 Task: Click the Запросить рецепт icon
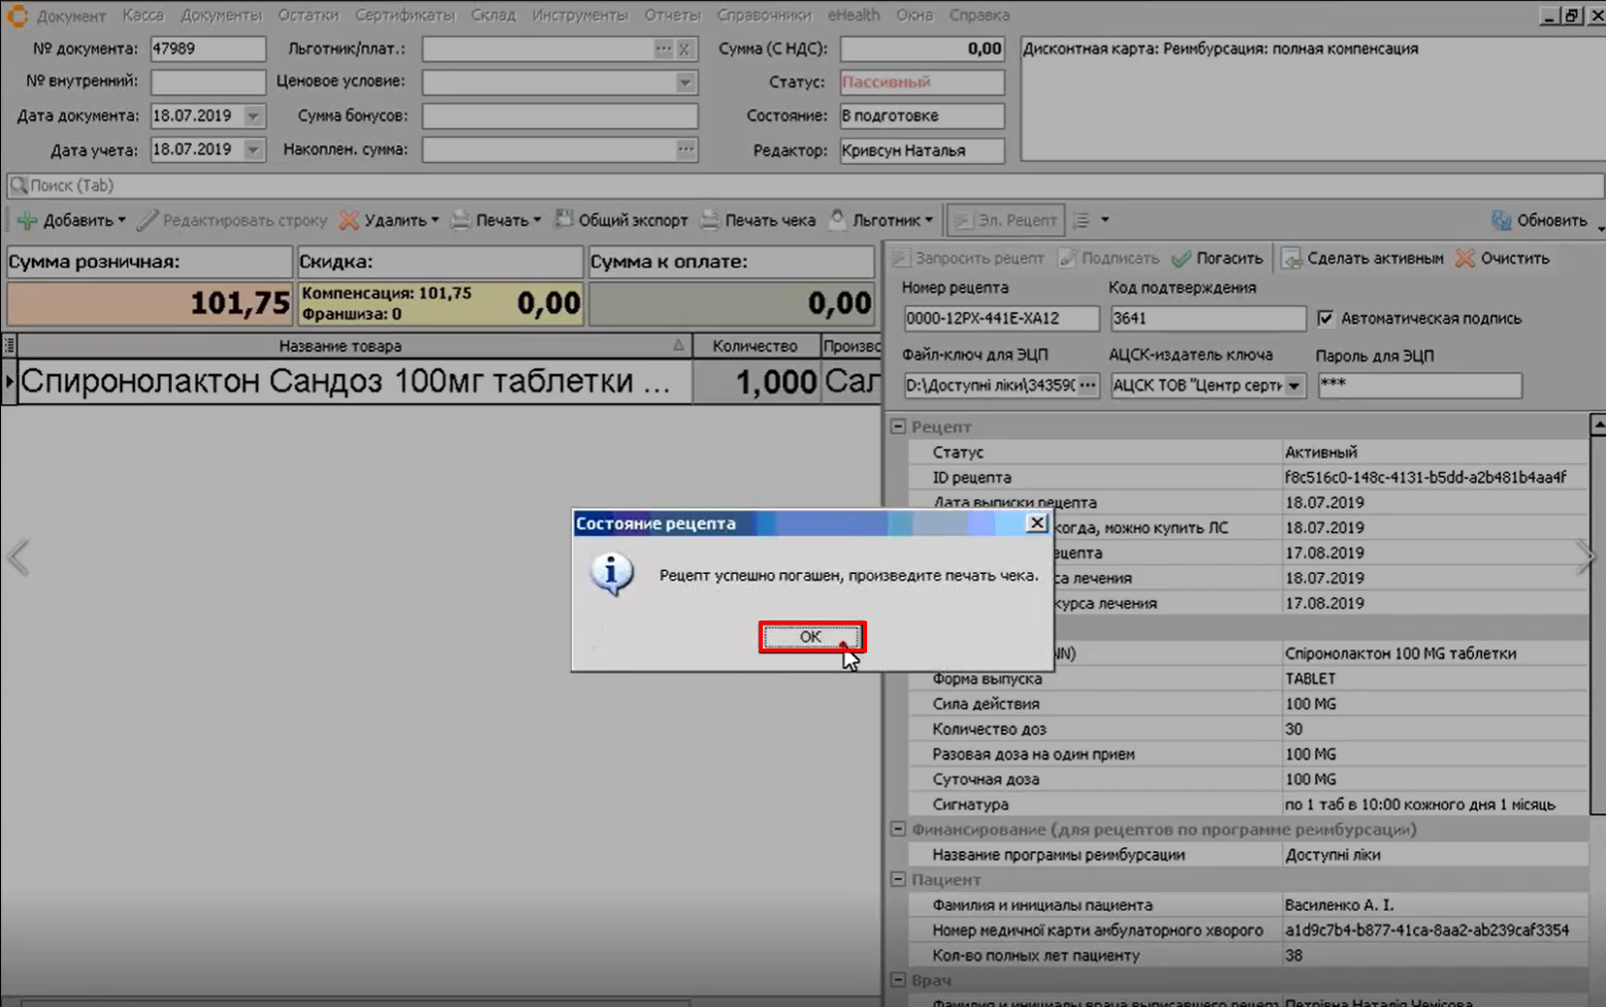tap(901, 258)
